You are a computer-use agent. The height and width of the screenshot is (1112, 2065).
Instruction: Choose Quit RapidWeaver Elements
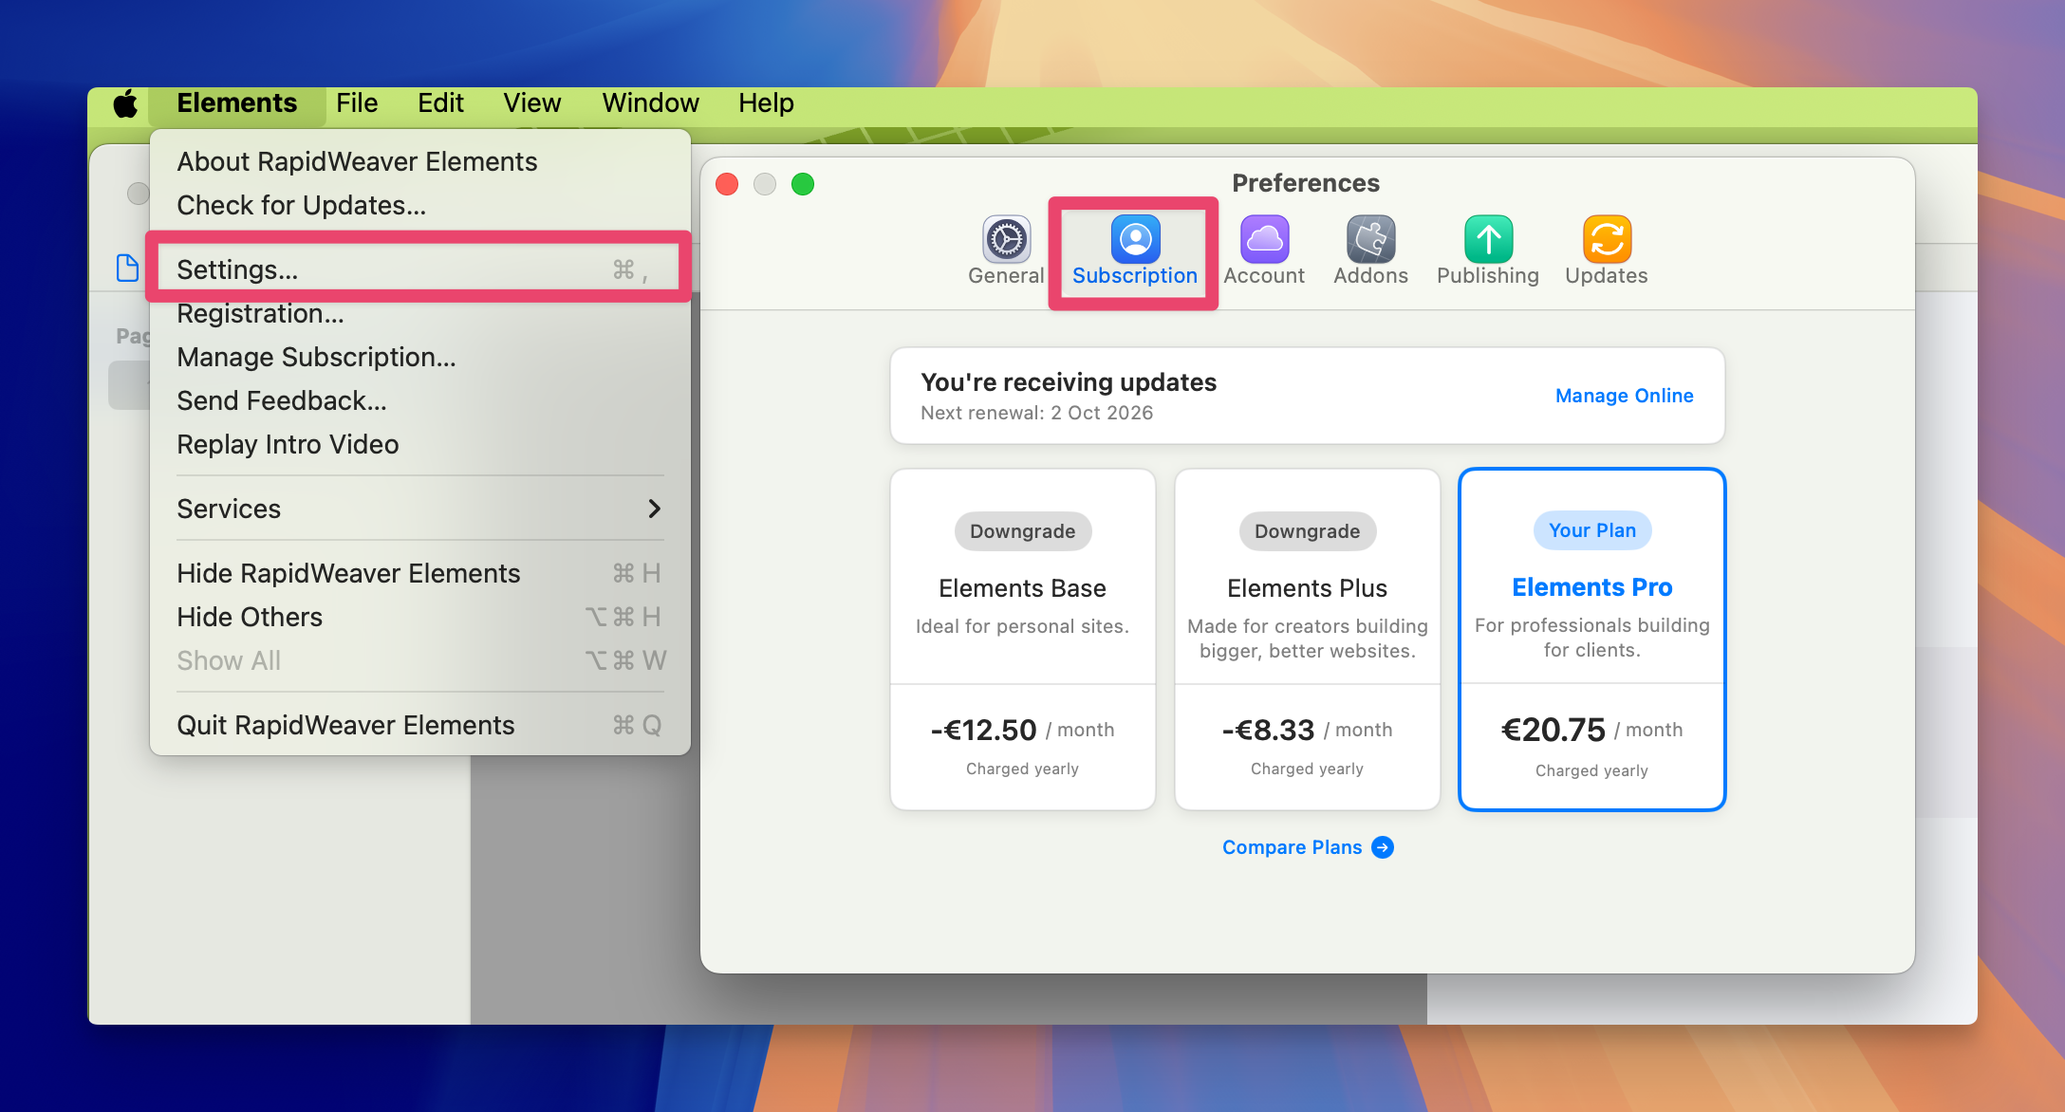tap(345, 725)
